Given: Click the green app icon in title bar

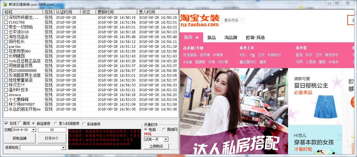Looking at the screenshot, I should click(x=5, y=4).
